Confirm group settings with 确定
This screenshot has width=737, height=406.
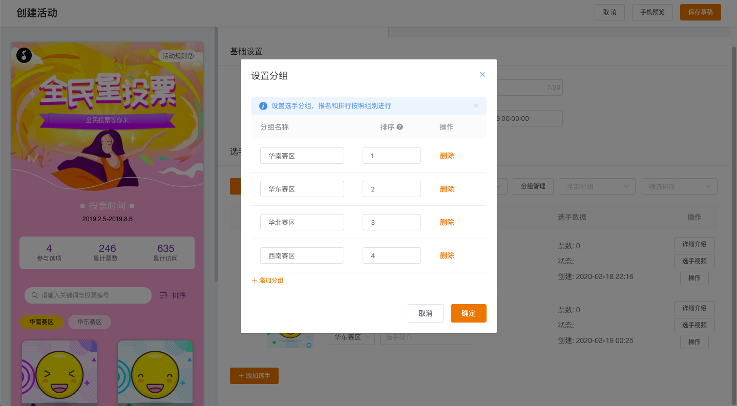point(468,313)
